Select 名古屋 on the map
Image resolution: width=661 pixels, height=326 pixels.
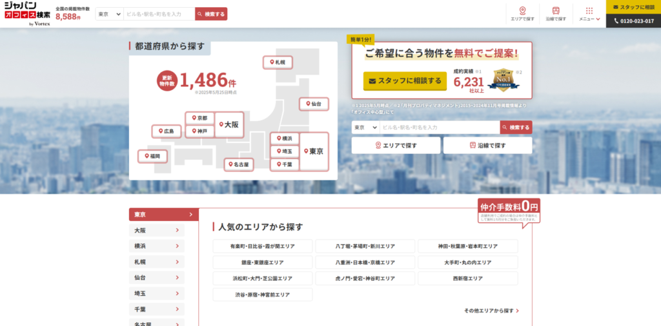click(x=239, y=164)
